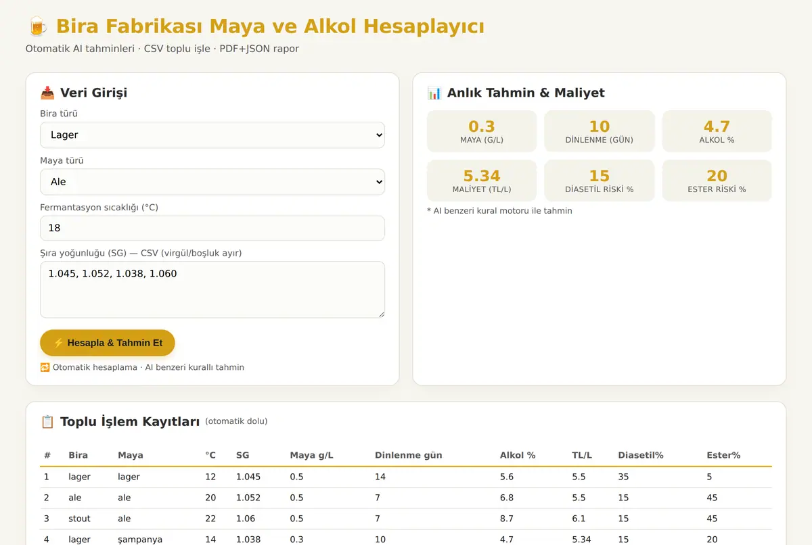The width and height of the screenshot is (812, 545).
Task: Click the inbox icon beside Veri Girişi
Action: point(47,93)
